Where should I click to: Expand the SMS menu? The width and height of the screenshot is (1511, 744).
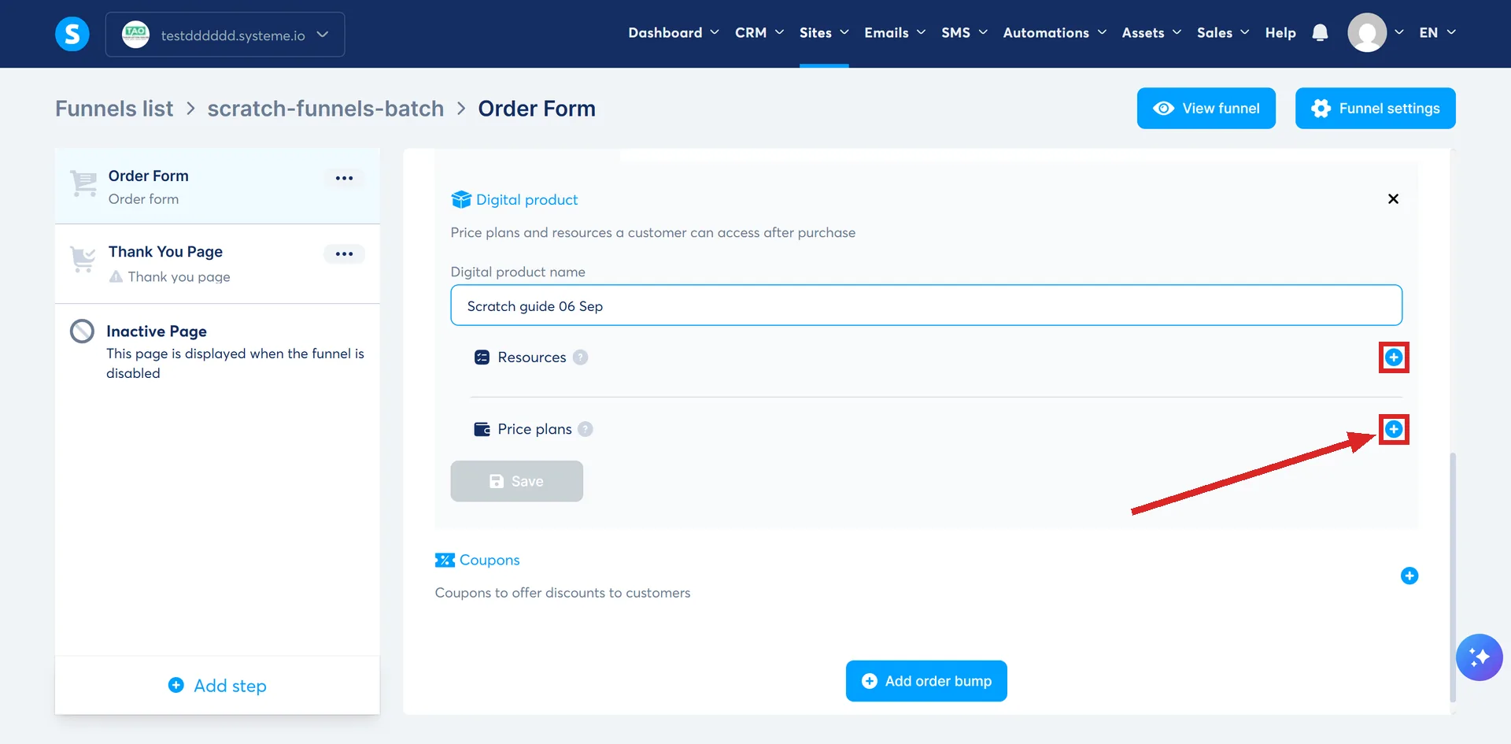(x=964, y=32)
